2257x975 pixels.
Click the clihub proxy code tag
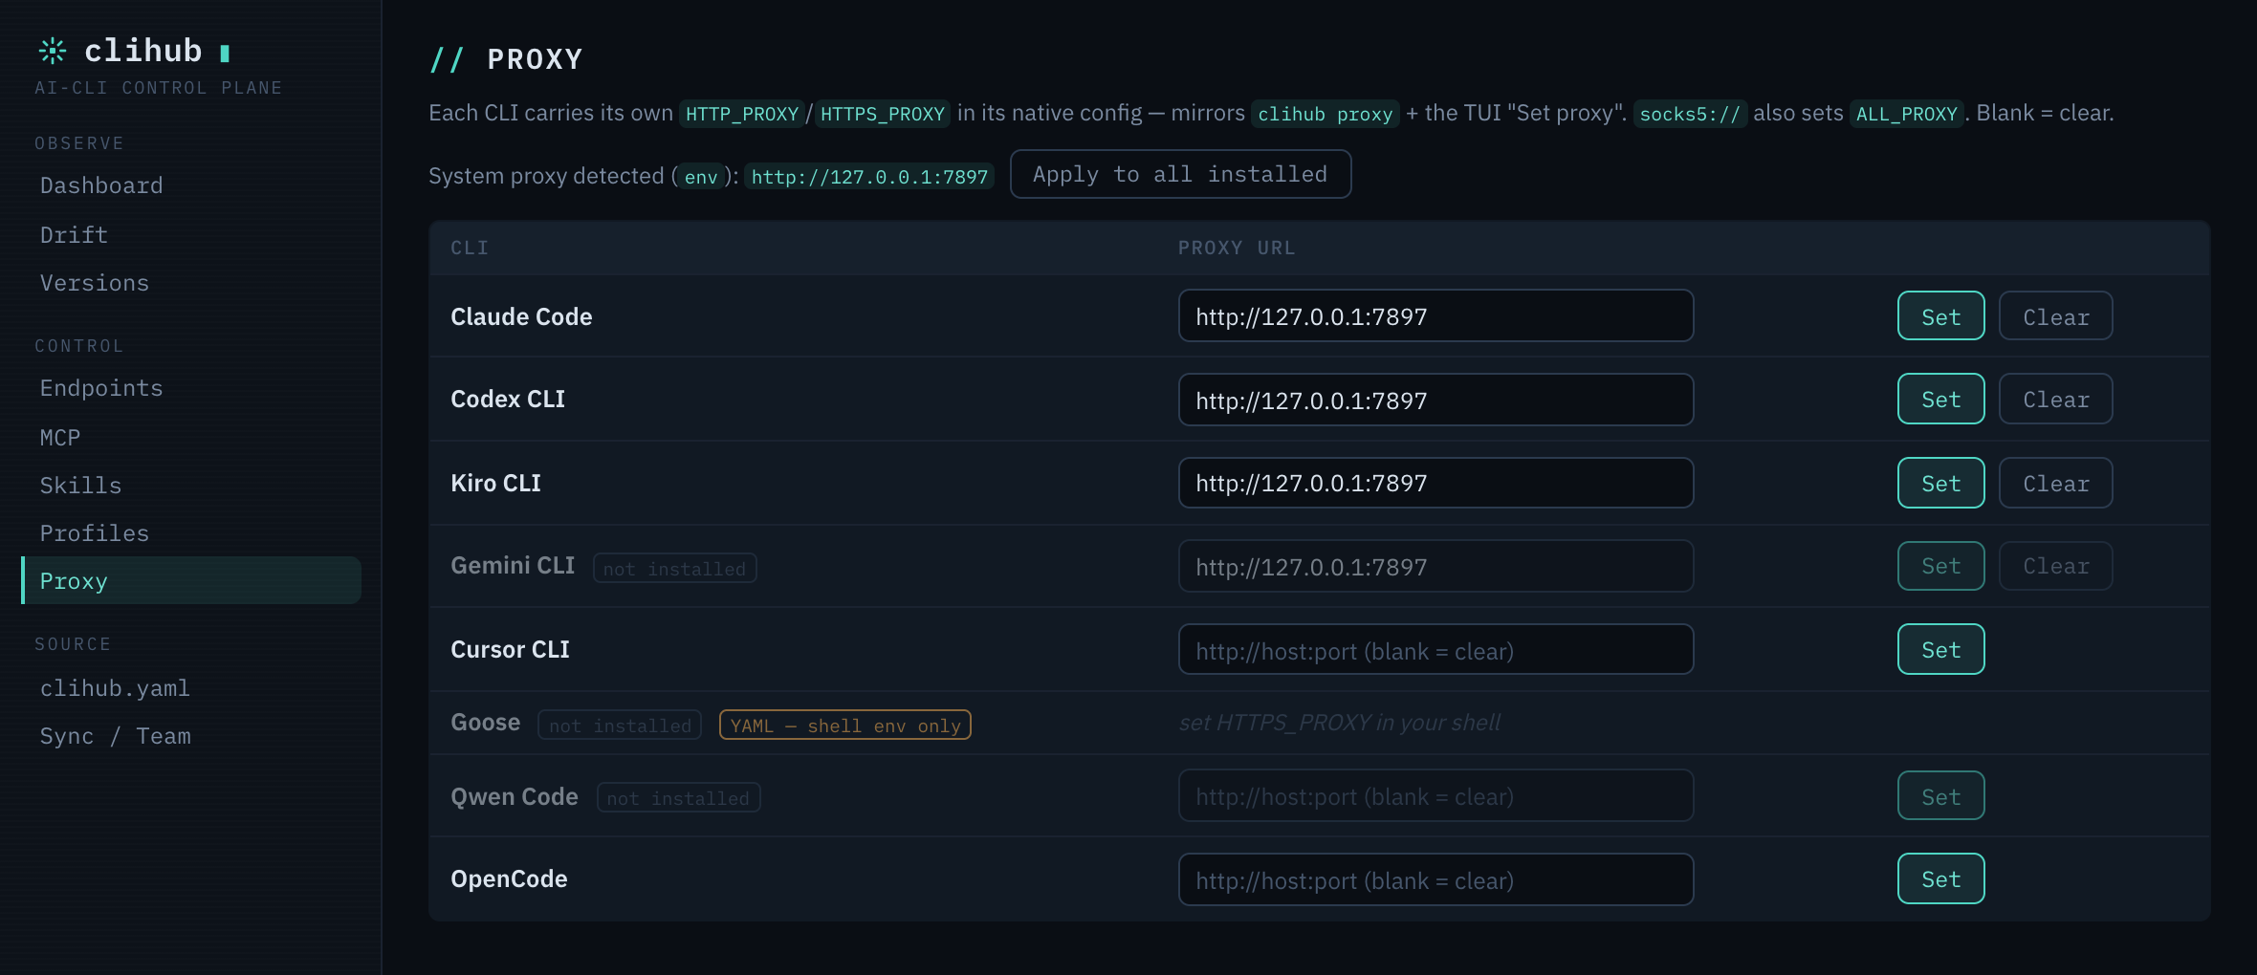coord(1325,114)
